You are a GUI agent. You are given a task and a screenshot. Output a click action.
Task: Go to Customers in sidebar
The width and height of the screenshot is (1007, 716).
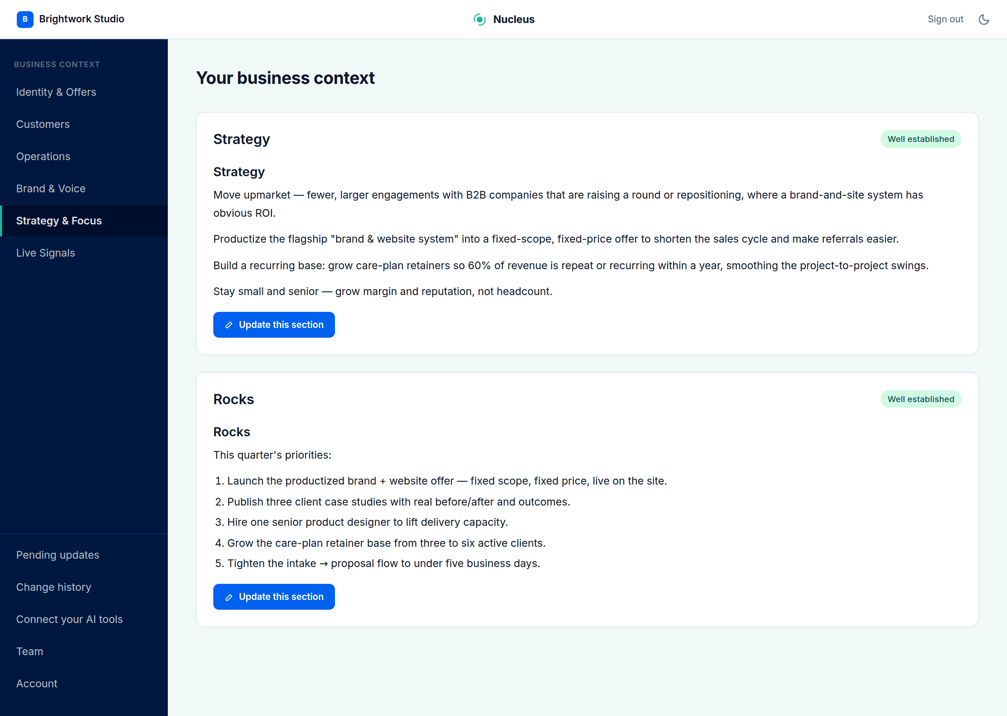(x=84, y=124)
